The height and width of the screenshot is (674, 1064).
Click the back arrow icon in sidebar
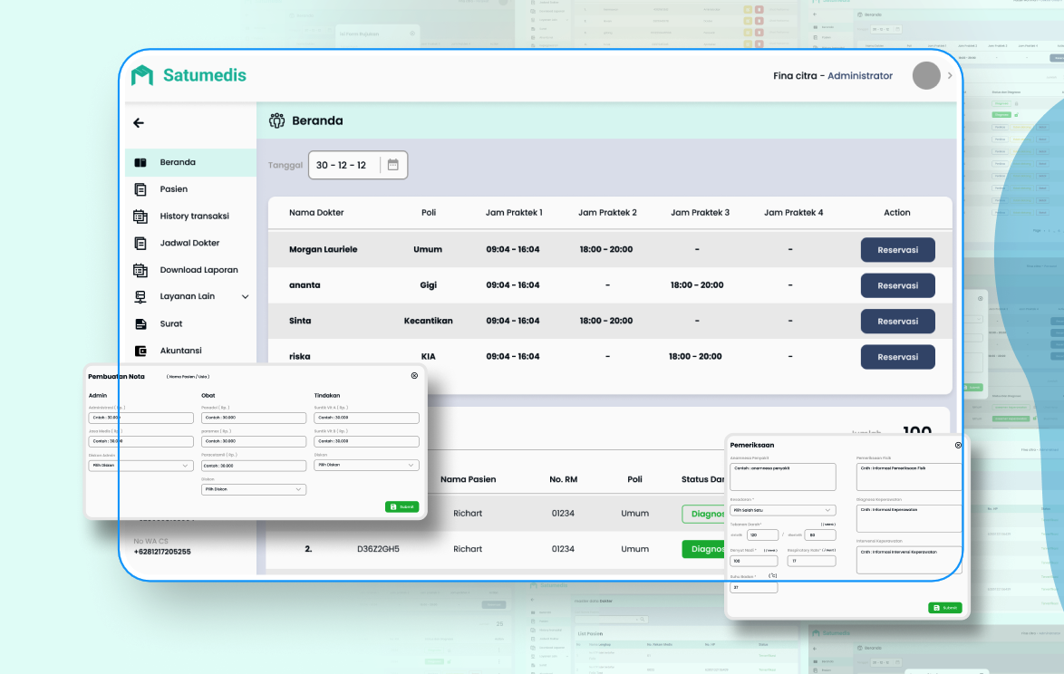[139, 122]
